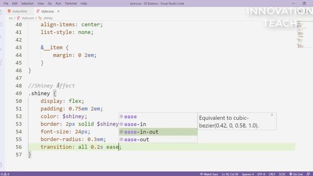The height and width of the screenshot is (176, 313).
Task: Click the style.scss breadcrumb segment
Action: point(28,18)
